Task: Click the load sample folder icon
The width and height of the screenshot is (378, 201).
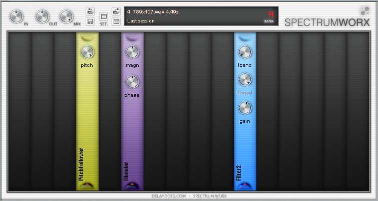Action: 116,11
